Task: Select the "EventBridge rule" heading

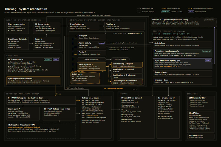Action: click(x=77, y=24)
